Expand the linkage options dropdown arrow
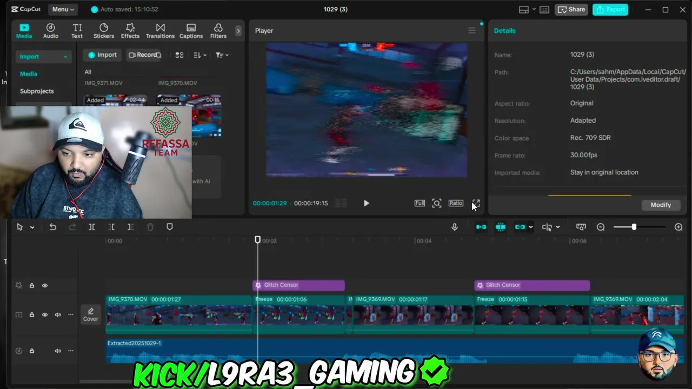Viewport: 692px width, 389px height. (x=531, y=227)
